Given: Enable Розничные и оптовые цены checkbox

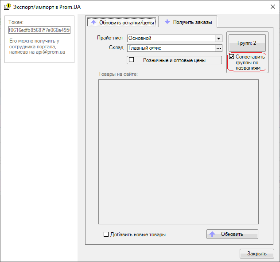Looking at the screenshot, I should click(132, 60).
